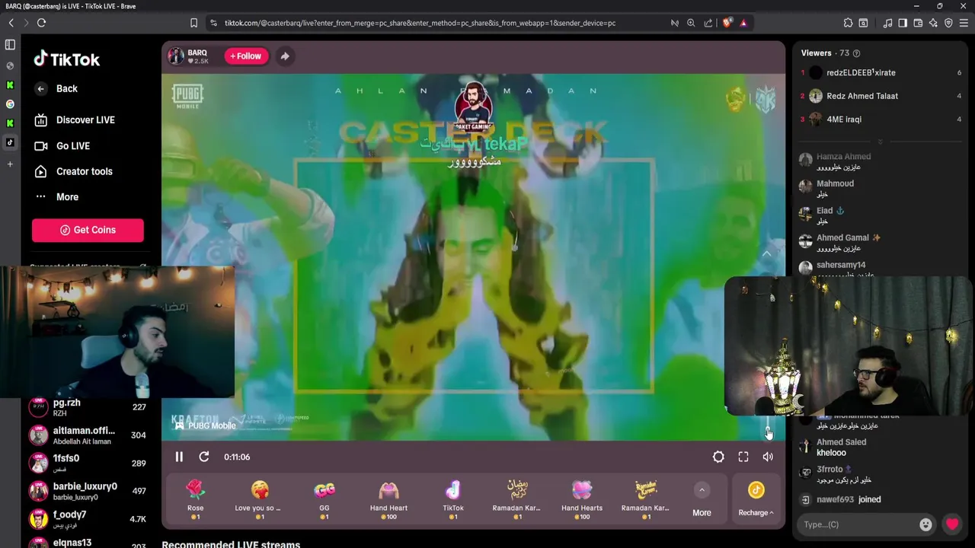Toggle the browser sidebar panel button
The image size is (975, 548).
[903, 23]
